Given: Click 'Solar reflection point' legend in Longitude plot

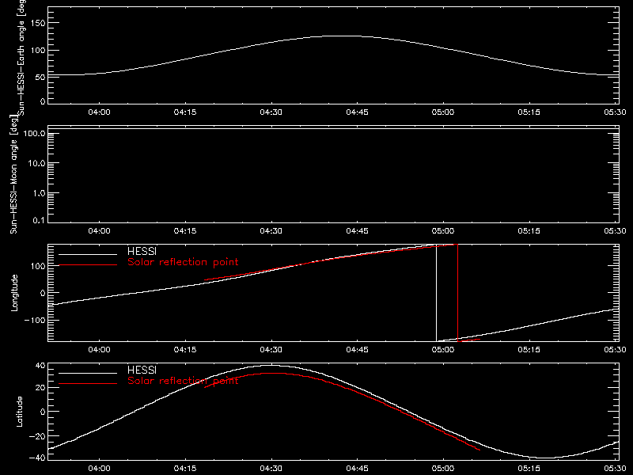Looking at the screenshot, I should 183,262.
